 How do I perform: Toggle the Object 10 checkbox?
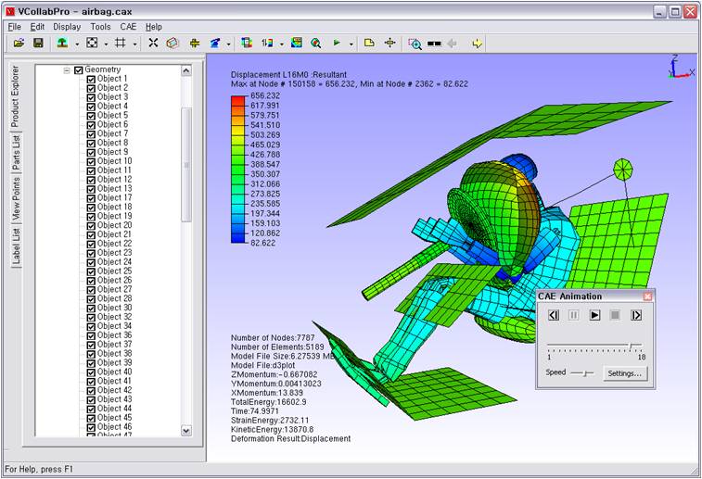tap(91, 161)
